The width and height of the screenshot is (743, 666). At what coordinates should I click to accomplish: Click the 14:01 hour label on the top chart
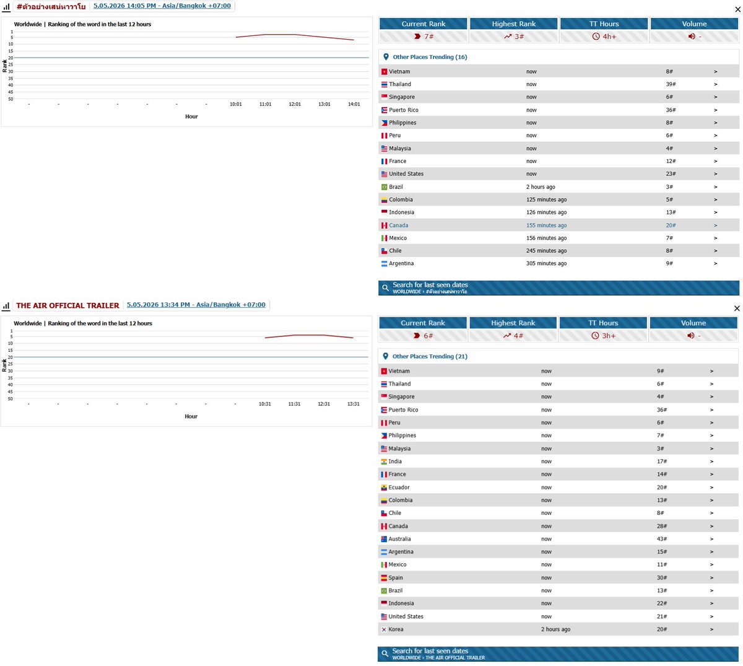pos(354,104)
